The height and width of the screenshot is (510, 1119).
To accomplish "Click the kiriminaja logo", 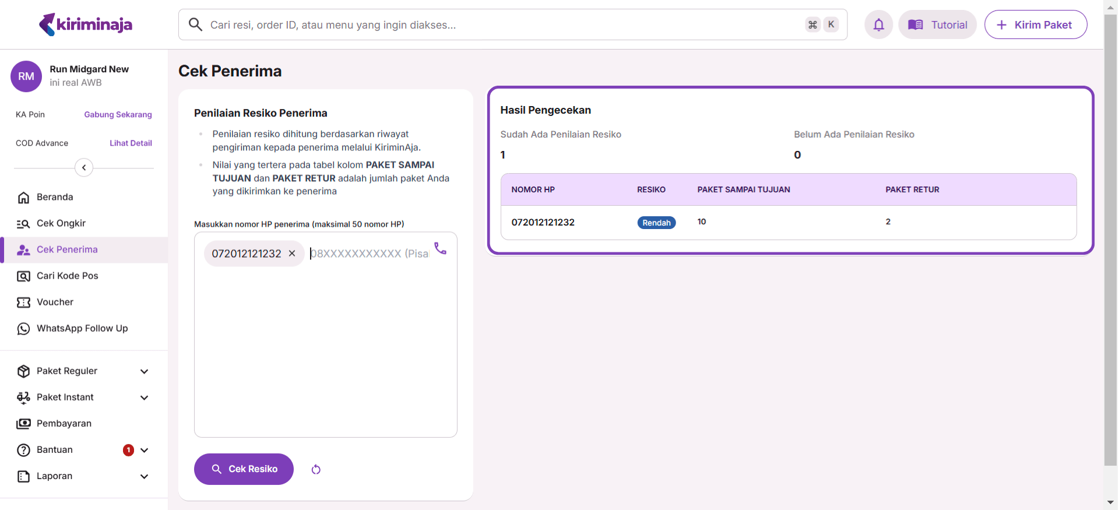I will [86, 24].
